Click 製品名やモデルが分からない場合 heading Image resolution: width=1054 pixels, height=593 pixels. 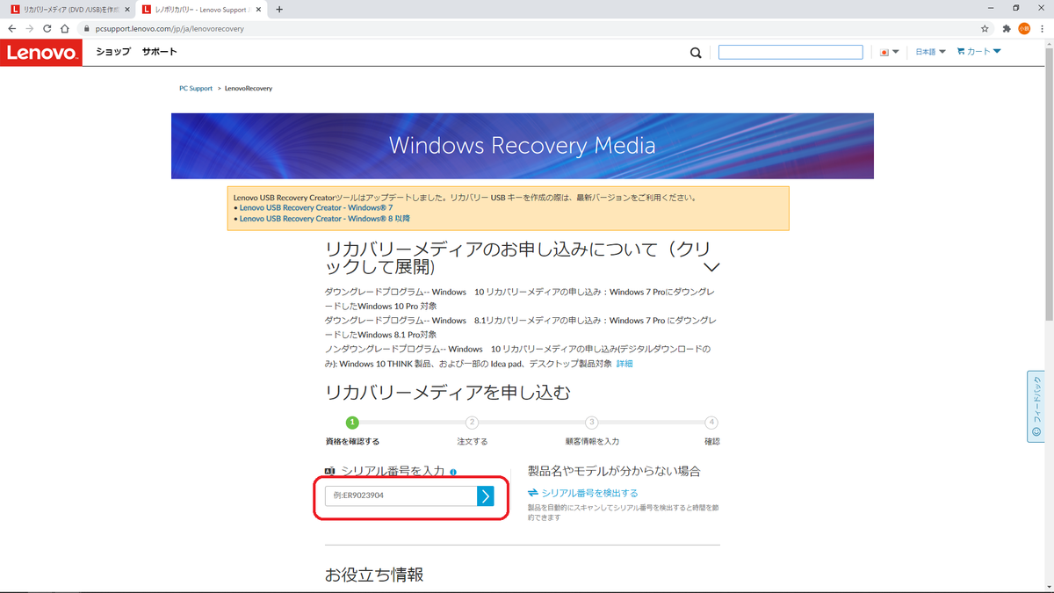614,472
